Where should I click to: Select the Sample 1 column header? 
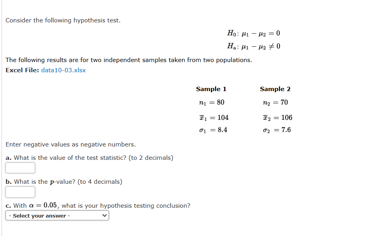[x=211, y=89]
